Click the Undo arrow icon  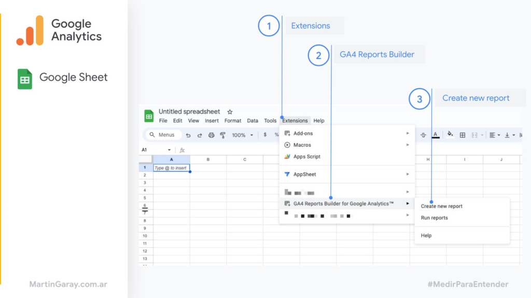pos(188,135)
